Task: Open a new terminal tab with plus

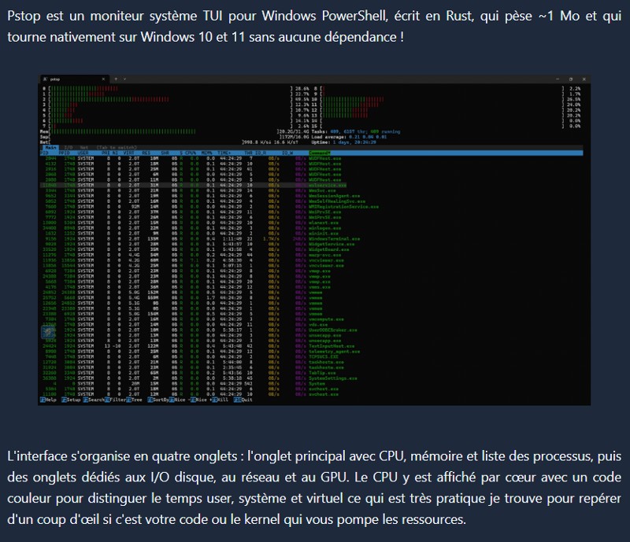Action: point(116,79)
